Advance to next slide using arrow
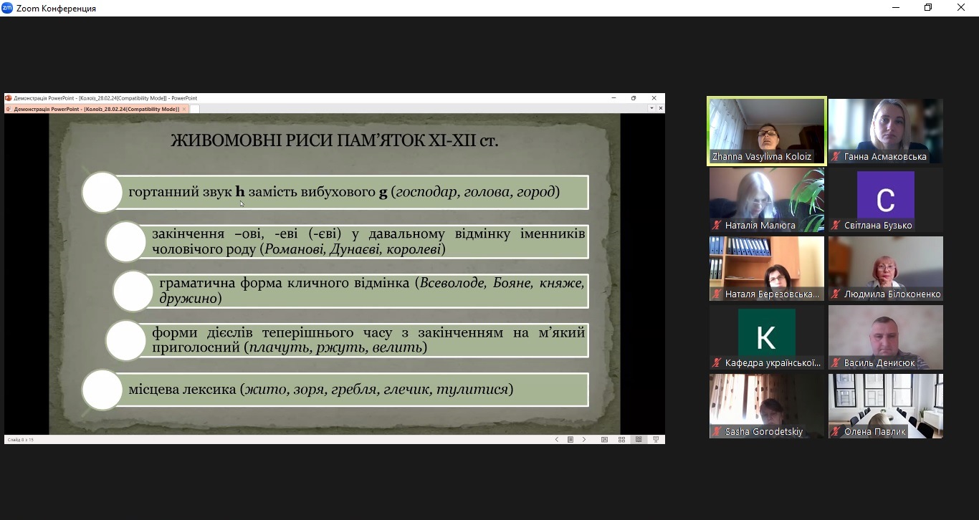The image size is (979, 520). click(x=584, y=440)
